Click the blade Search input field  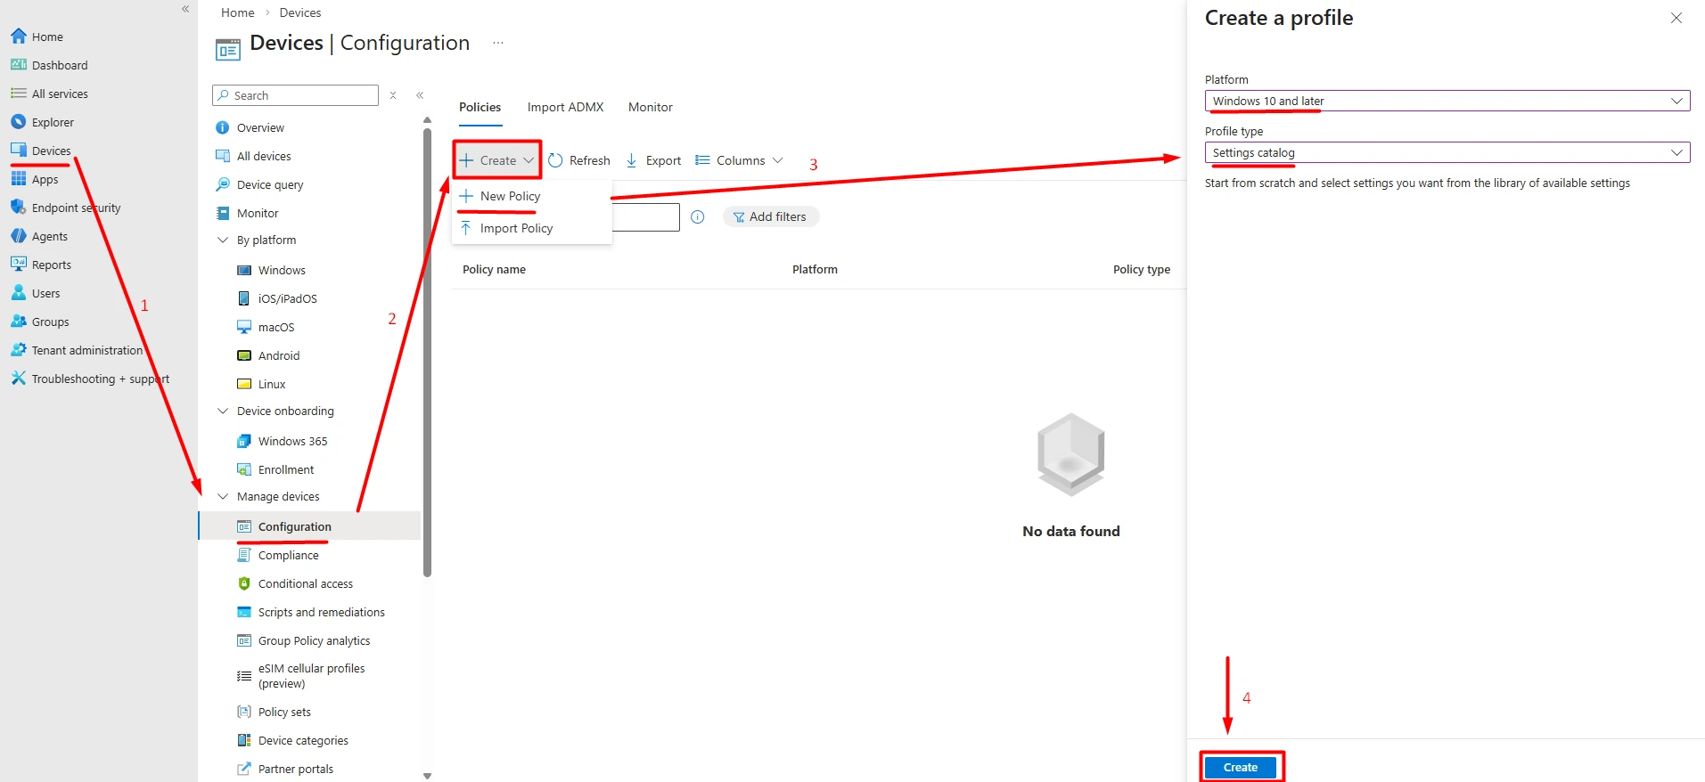295,95
